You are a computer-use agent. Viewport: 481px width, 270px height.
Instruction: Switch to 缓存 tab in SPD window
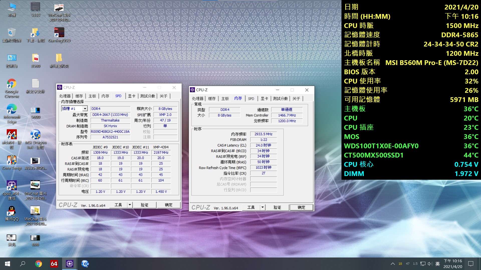pyautogui.click(x=79, y=96)
